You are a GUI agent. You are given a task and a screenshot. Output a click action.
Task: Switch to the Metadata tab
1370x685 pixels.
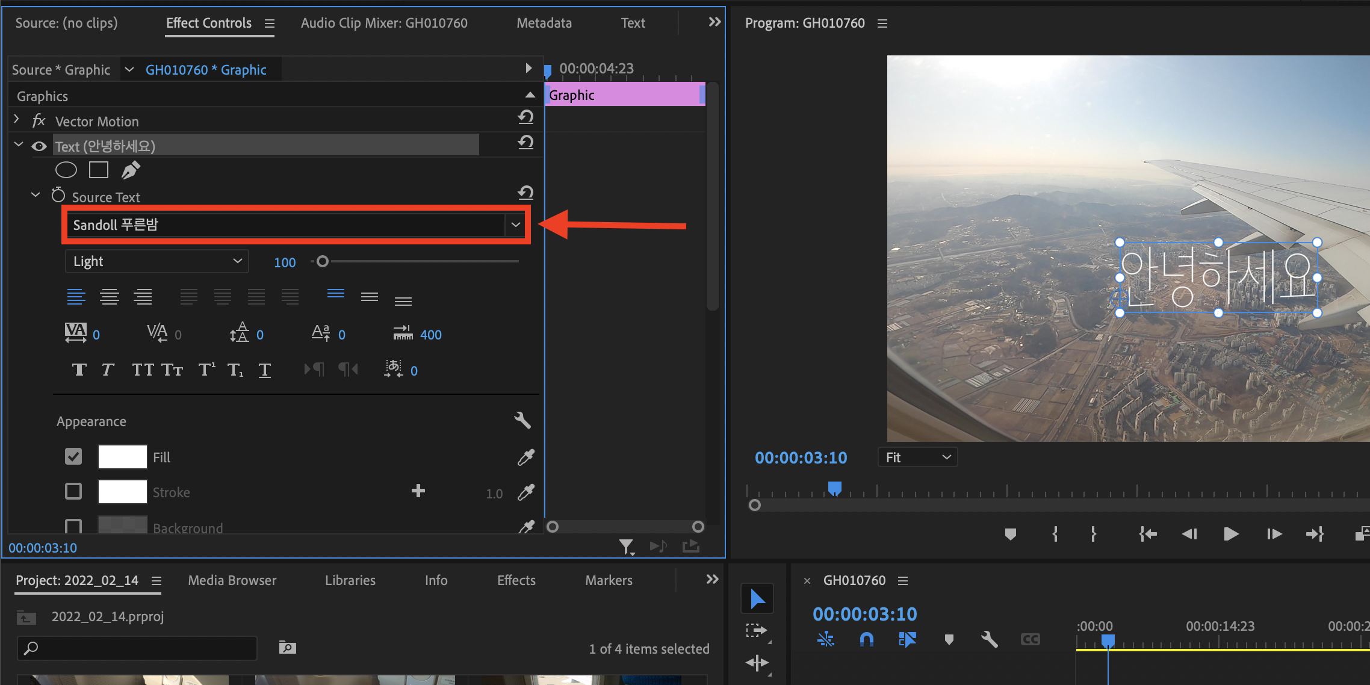(x=544, y=23)
